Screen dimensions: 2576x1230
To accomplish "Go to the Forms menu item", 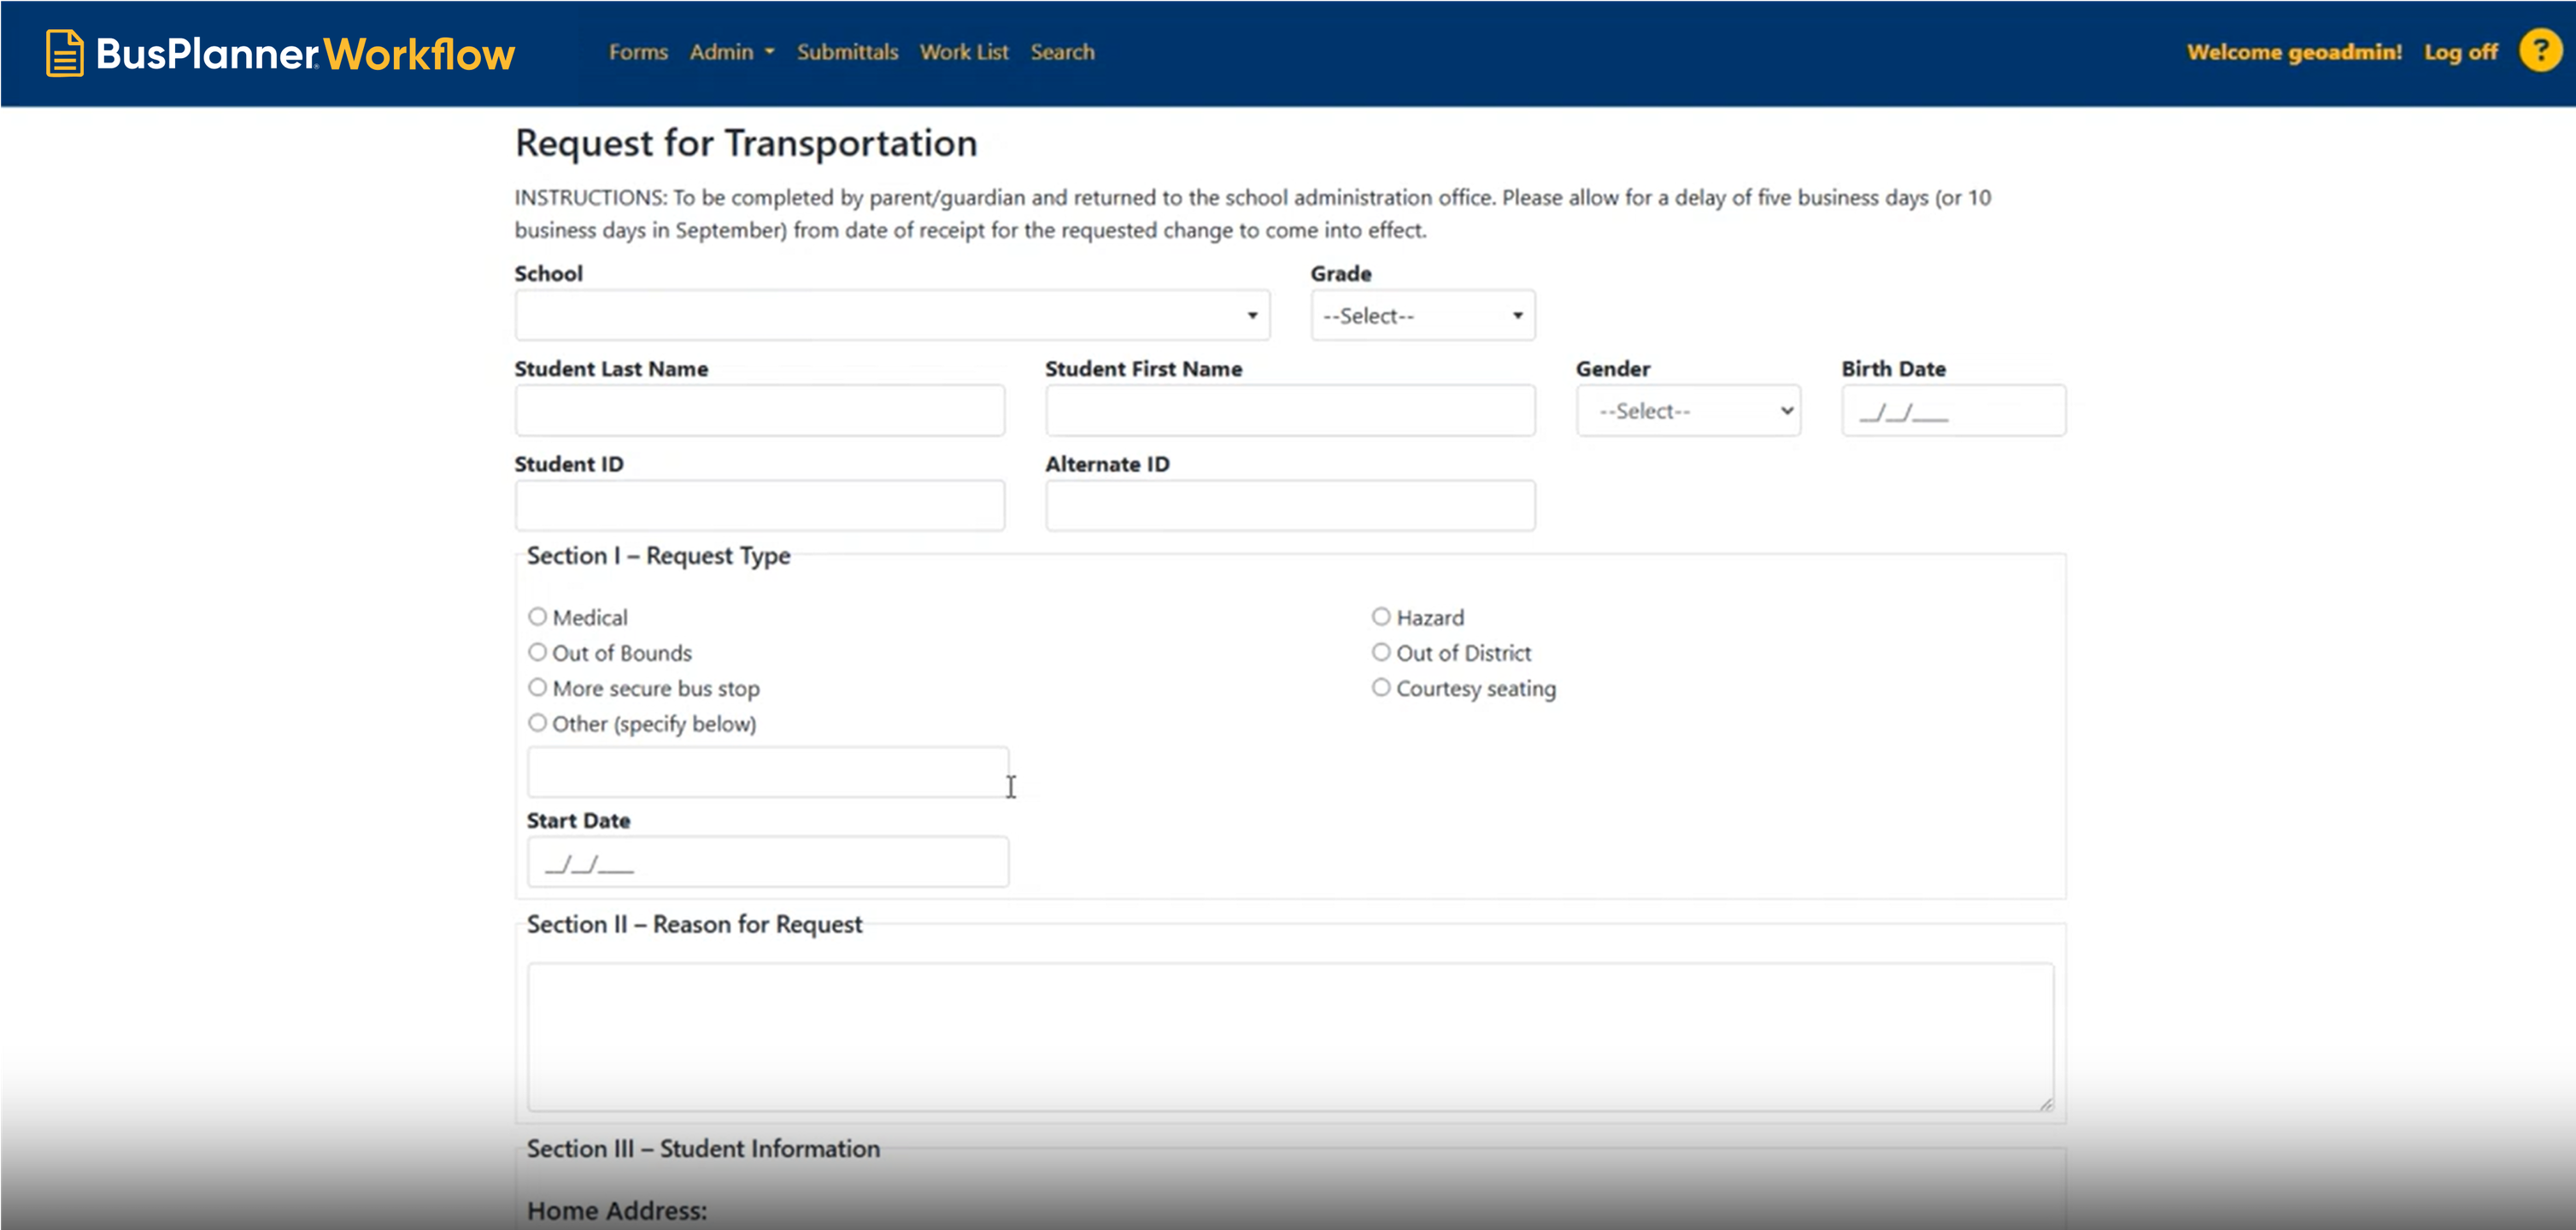I will pyautogui.click(x=638, y=52).
